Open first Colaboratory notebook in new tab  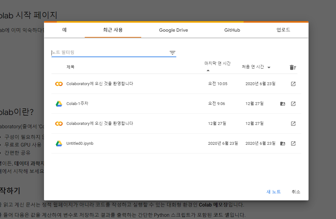point(293,84)
